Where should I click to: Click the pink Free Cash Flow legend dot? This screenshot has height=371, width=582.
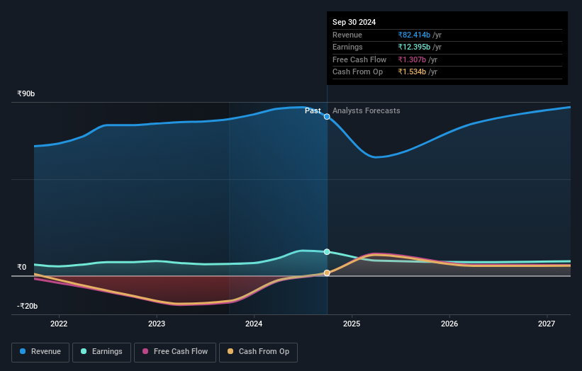145,351
